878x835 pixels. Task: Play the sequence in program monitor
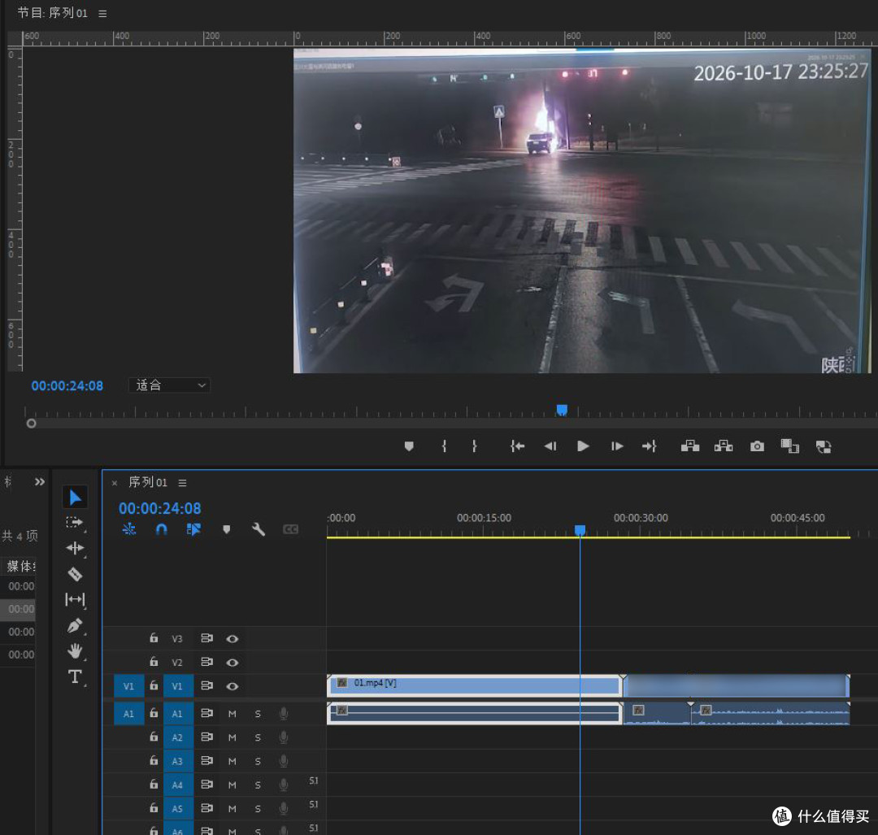(583, 446)
